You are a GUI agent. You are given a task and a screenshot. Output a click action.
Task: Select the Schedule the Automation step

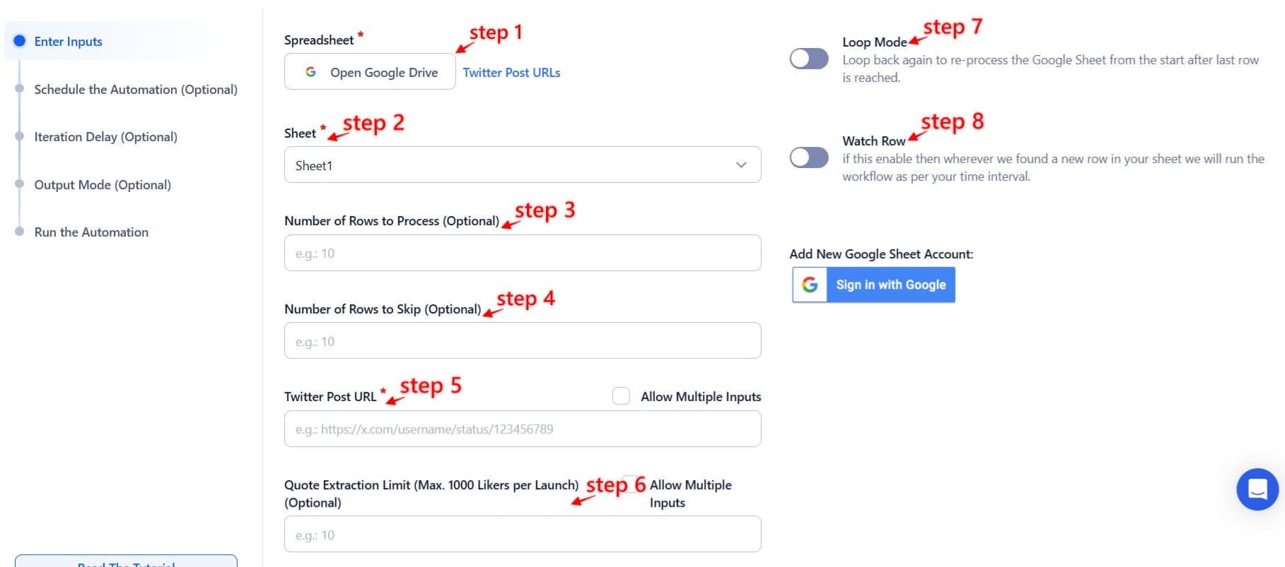pos(135,90)
